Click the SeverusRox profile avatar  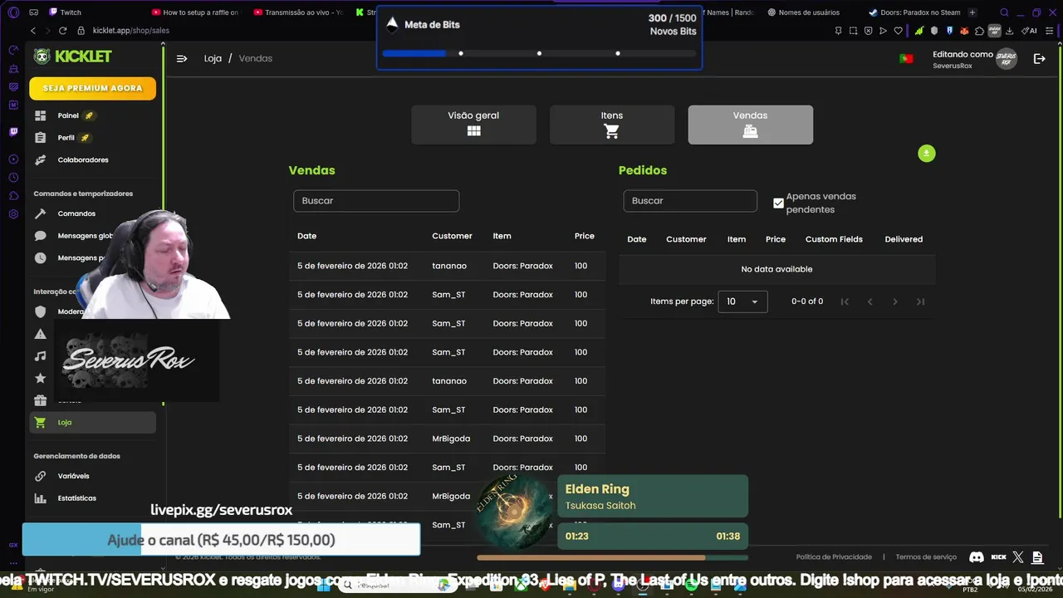coord(1007,59)
